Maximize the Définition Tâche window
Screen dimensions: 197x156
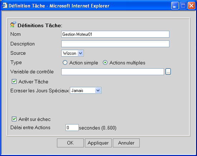(x=183, y=6)
